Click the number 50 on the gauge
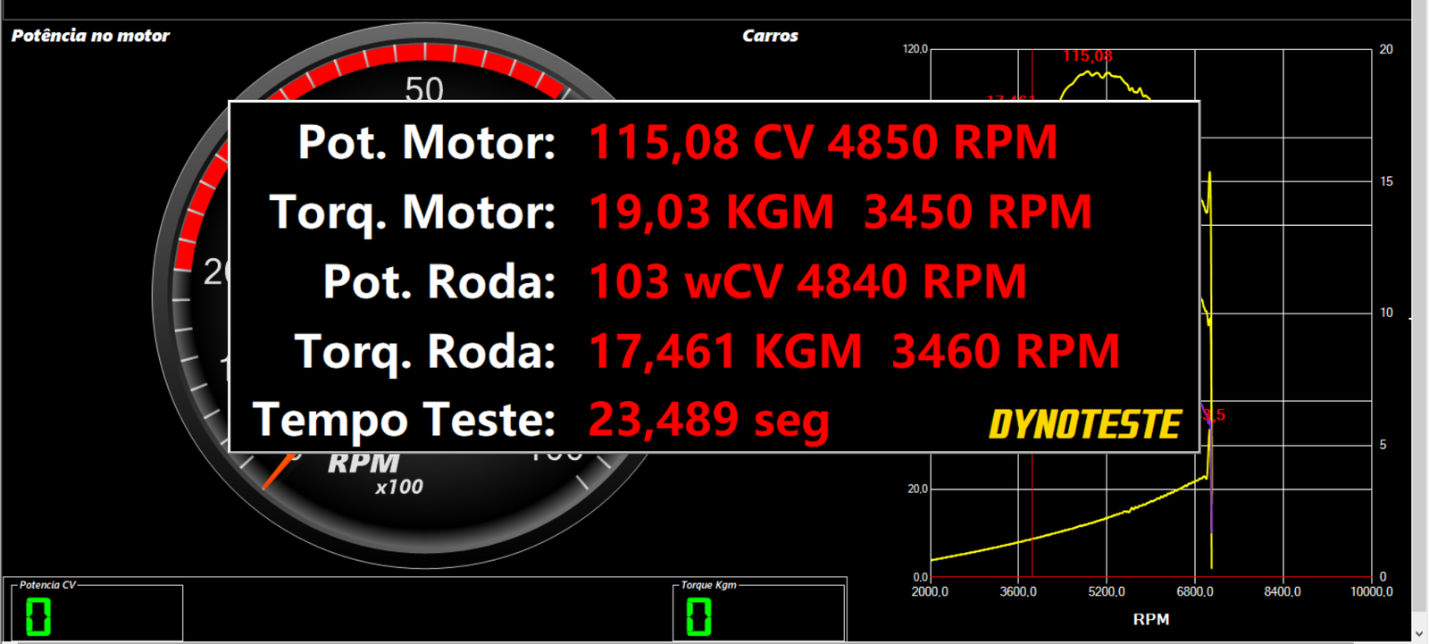 point(423,88)
